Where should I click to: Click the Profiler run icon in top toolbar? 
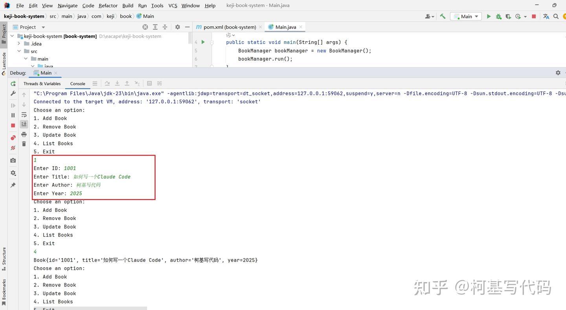[x=518, y=17]
